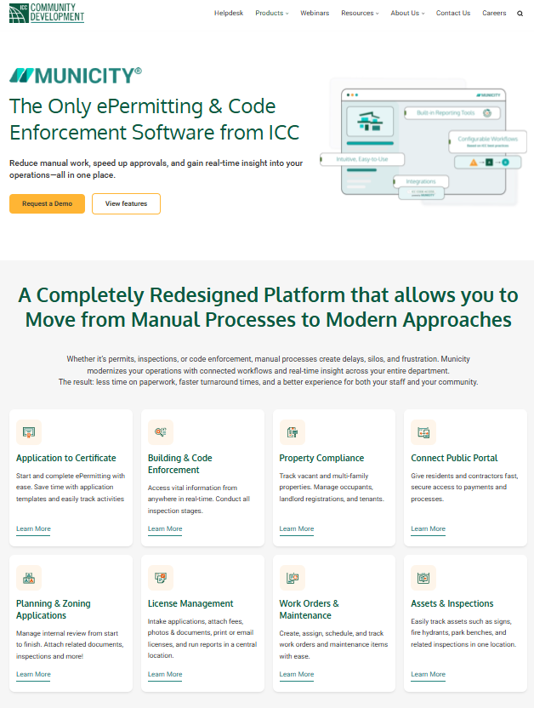Screen dimensions: 534x708
Task: Click the Building & Code Enforcement heading
Action: coord(180,464)
